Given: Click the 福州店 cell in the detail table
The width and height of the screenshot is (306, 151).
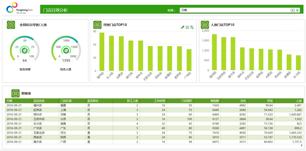Looking at the screenshot, I should [45, 105].
